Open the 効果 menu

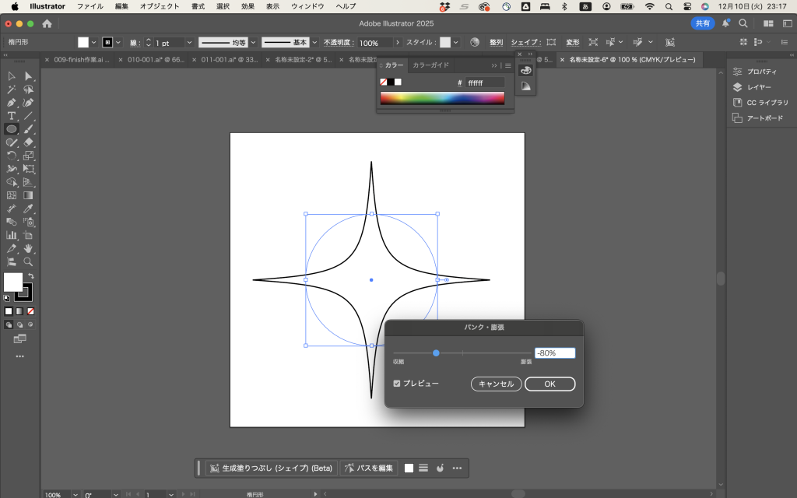pyautogui.click(x=248, y=6)
